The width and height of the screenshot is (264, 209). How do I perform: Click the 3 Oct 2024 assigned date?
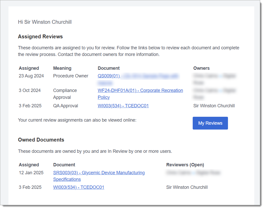click(30, 90)
